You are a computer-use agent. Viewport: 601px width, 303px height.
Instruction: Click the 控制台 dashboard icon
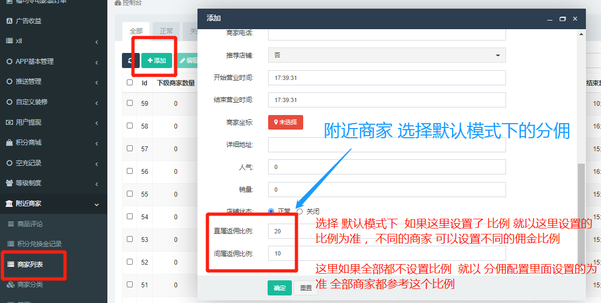118,3
